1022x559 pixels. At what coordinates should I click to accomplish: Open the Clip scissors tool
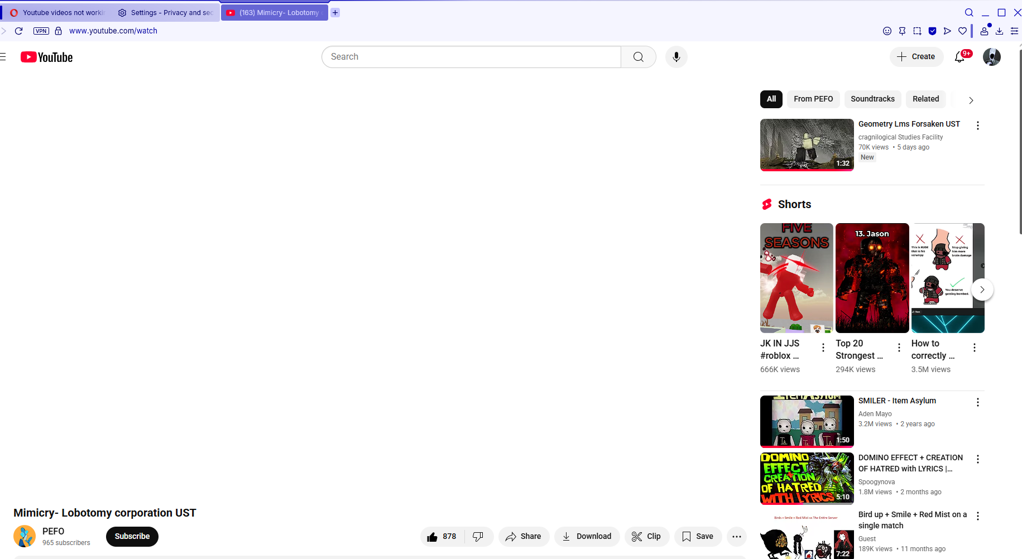(x=646, y=536)
